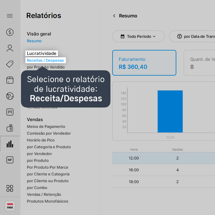Open por Cliente ou Produto report
This screenshot has height=215, width=215.
[48, 181]
